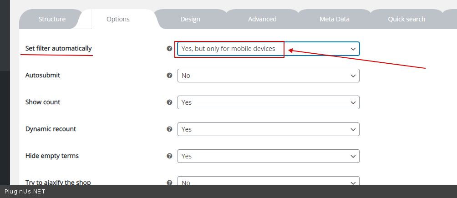
Task: Click help icon beside Autosubmit
Action: click(x=170, y=76)
